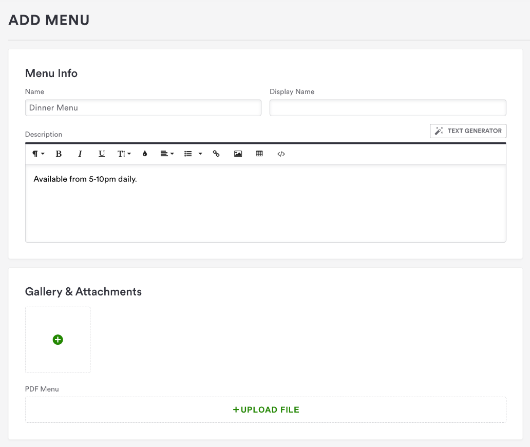Click the Display Name label

click(x=292, y=92)
